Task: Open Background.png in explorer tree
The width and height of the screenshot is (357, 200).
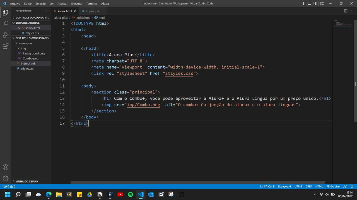Action: (x=31, y=53)
